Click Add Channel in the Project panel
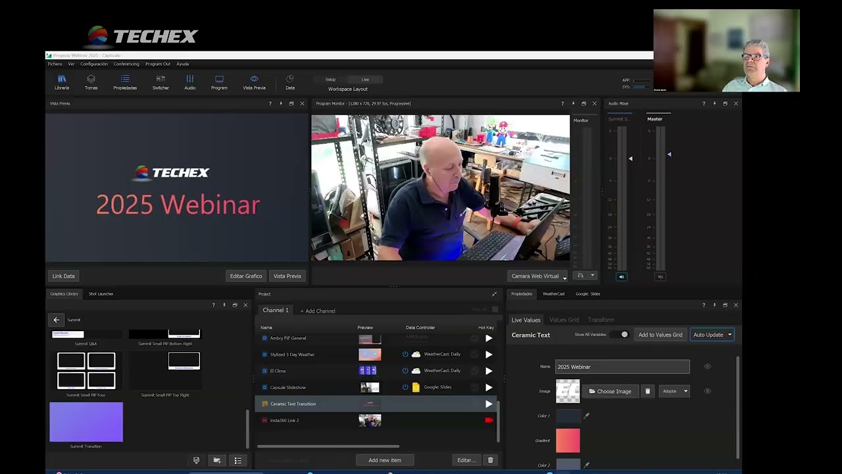The image size is (842, 474). [x=318, y=311]
